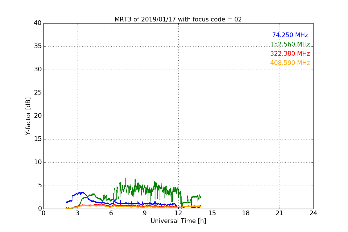
Task: Click the x-axis tick label 12
Action: tap(178, 213)
